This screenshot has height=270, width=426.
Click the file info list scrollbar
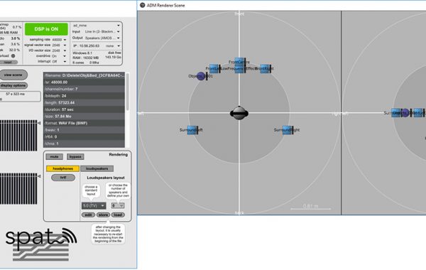(127, 92)
